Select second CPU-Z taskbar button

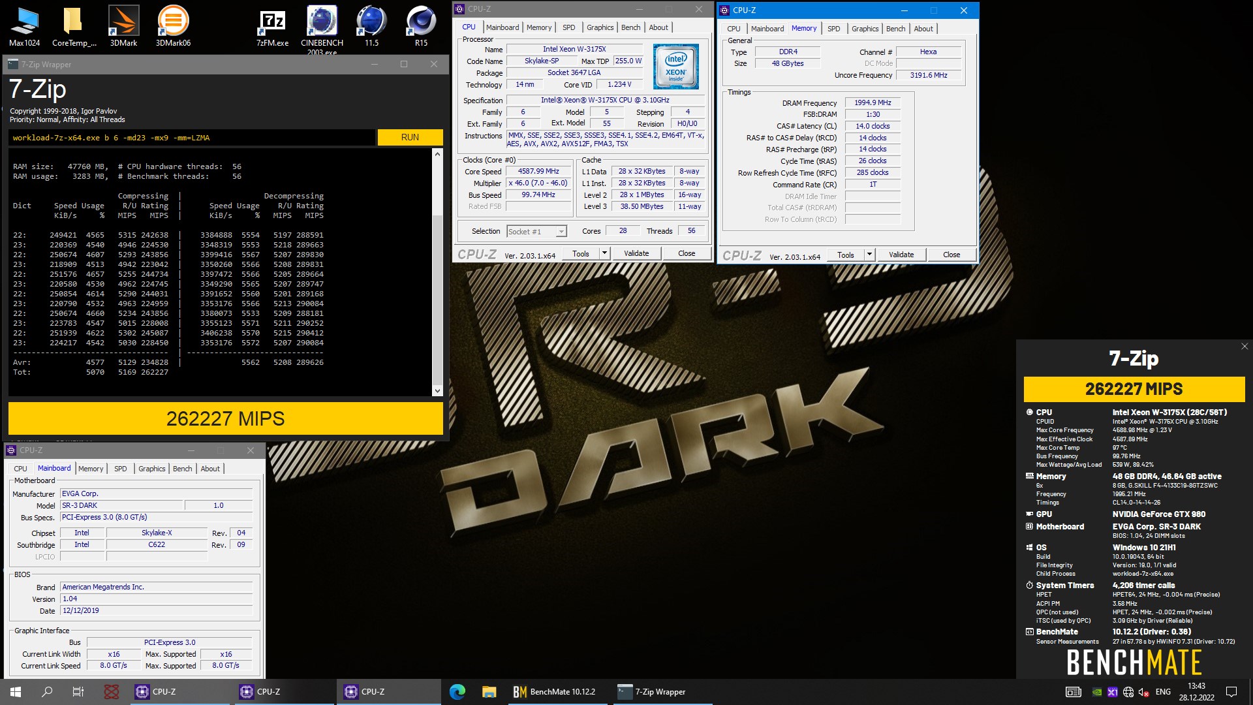pos(284,692)
